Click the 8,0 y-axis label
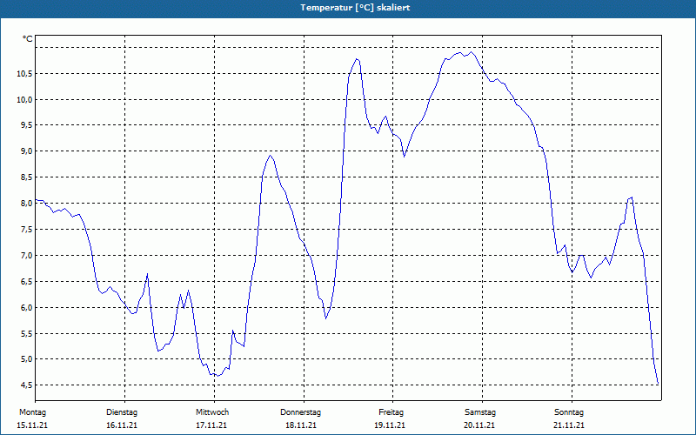 pyautogui.click(x=27, y=204)
